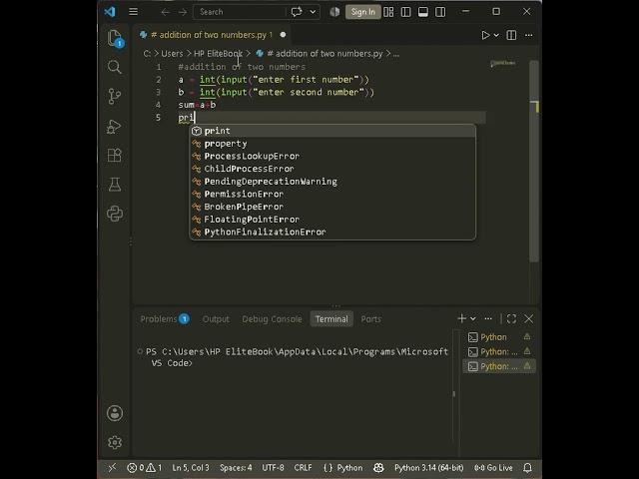
Task: Choose PendingDeprecationWarning from suggestions
Action: point(332,182)
